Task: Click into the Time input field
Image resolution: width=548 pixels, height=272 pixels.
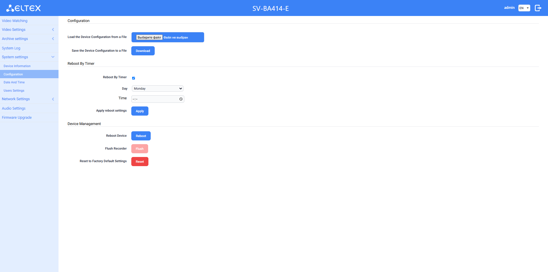Action: click(x=154, y=99)
